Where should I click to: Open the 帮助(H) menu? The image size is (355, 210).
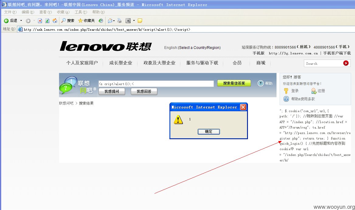(x=99, y=12)
